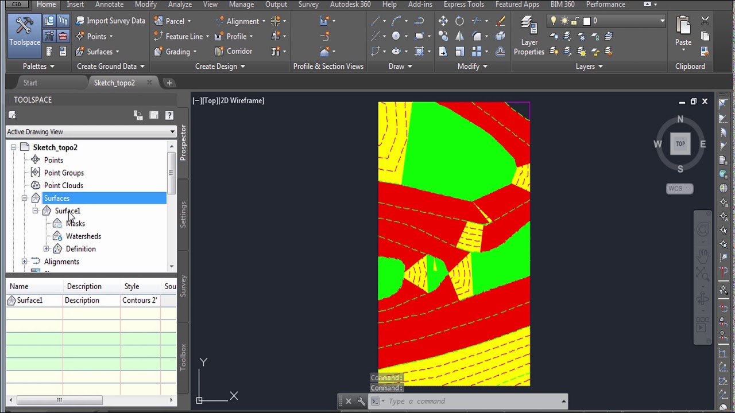The height and width of the screenshot is (413, 735).
Task: Add a new drawing tab
Action: [169, 83]
